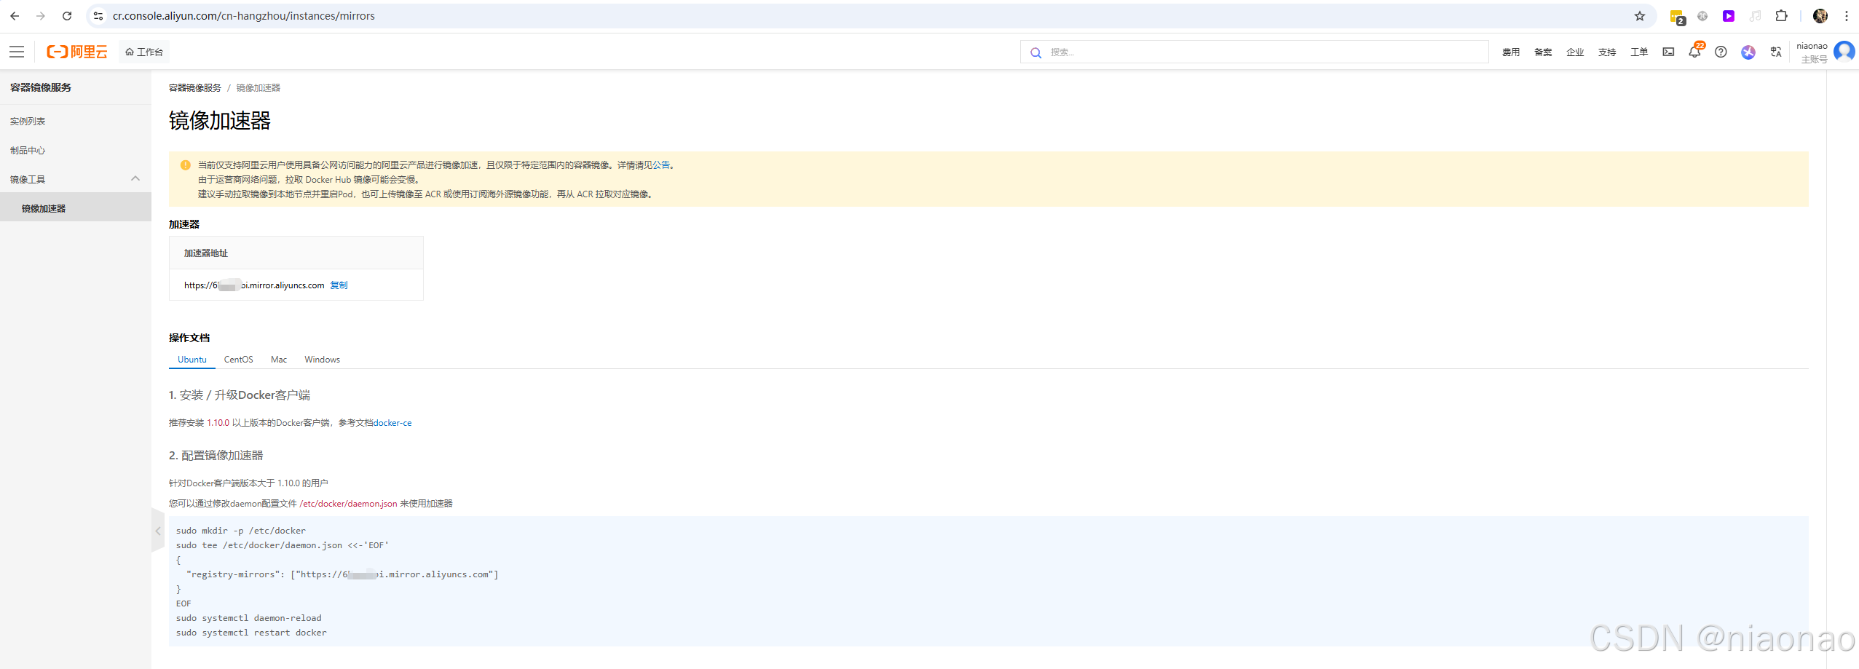Image resolution: width=1859 pixels, height=669 pixels.
Task: Open the 备案 menu
Action: (x=1543, y=52)
